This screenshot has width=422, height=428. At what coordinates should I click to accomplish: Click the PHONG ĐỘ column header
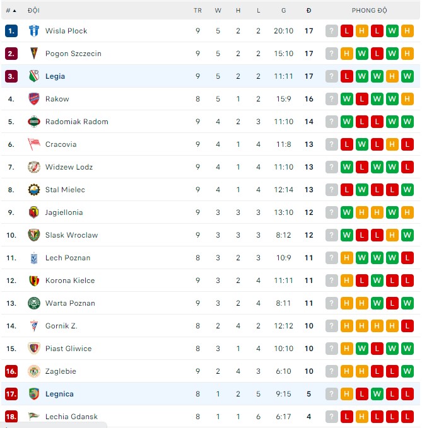click(370, 11)
